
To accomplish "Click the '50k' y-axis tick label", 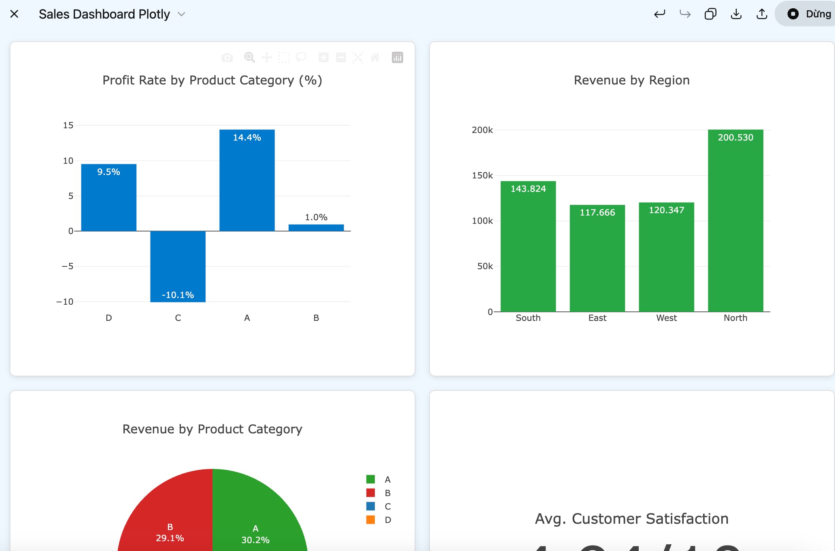I will coord(485,266).
